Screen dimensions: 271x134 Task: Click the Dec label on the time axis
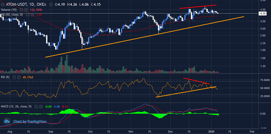171,131
